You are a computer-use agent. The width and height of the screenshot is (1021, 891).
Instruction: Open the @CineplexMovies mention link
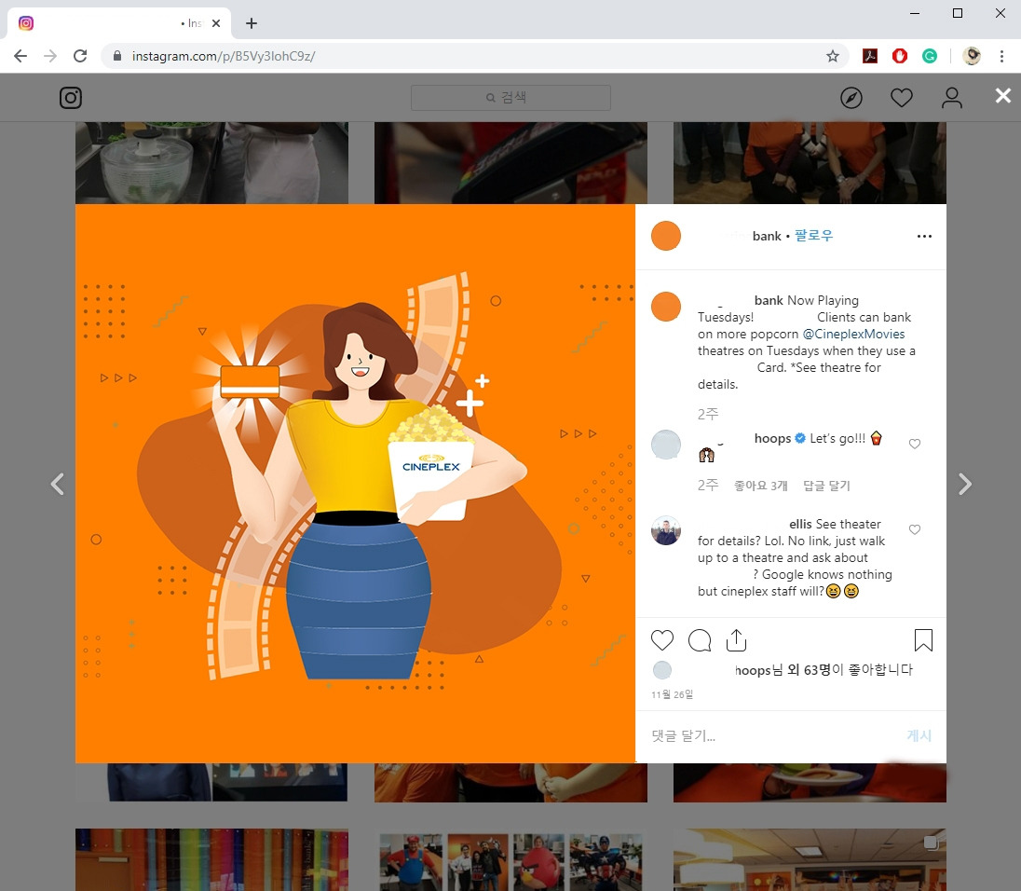(x=853, y=334)
